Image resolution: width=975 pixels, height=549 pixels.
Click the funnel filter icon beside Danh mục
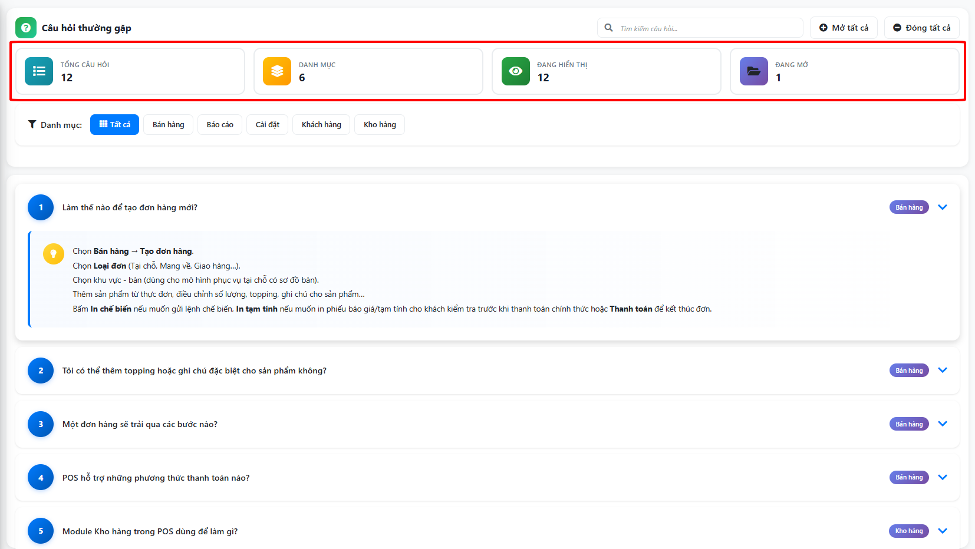[32, 124]
